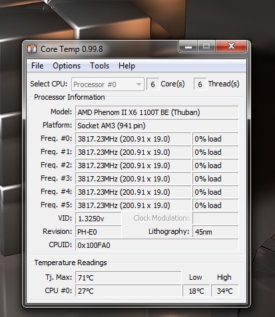Click the Freq. #4 frequency value

point(133,192)
